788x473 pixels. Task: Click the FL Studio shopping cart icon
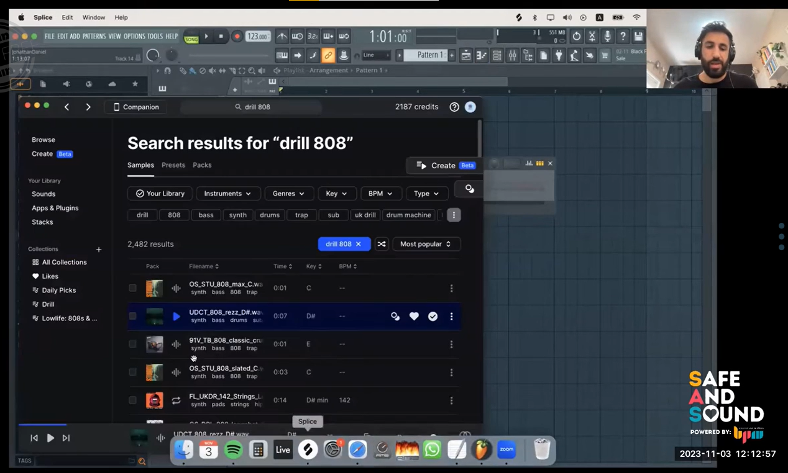pyautogui.click(x=605, y=56)
